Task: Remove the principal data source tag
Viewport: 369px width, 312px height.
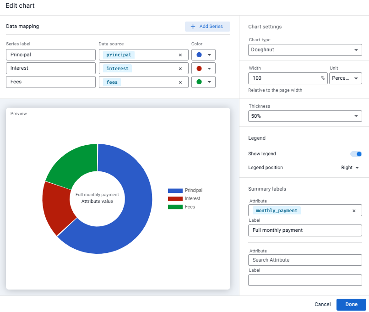Action: point(180,55)
